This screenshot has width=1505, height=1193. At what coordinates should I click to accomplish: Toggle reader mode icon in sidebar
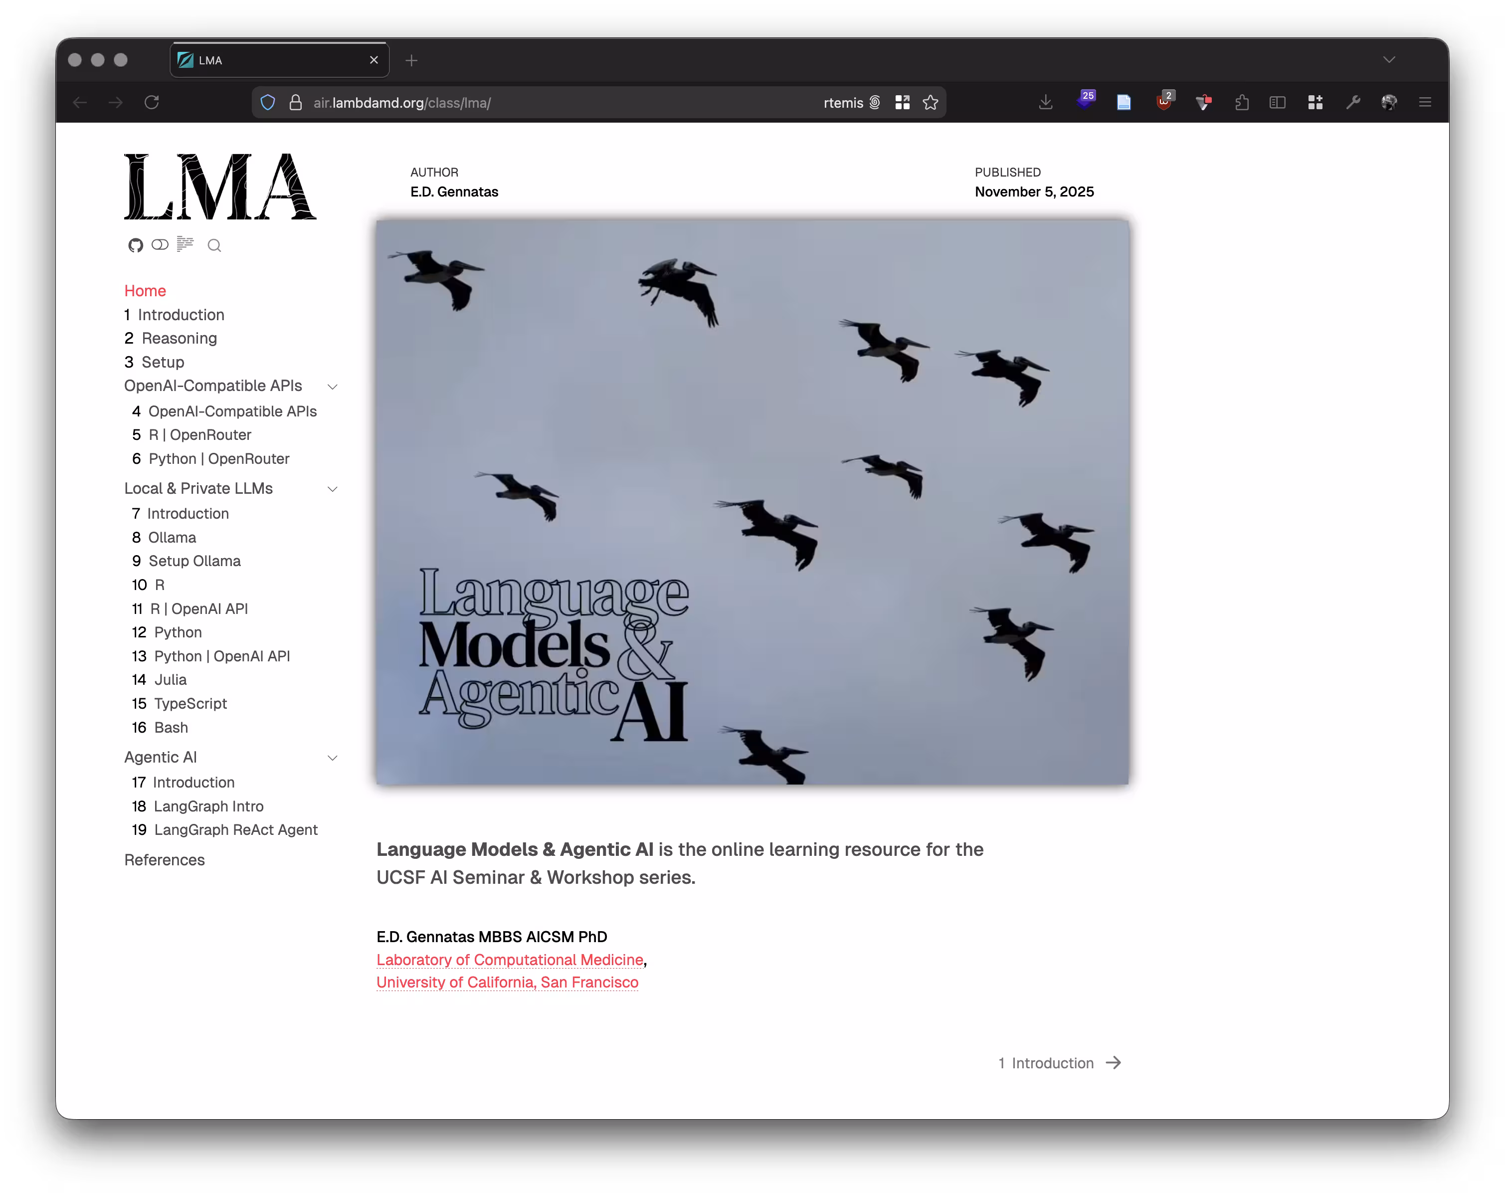point(185,243)
